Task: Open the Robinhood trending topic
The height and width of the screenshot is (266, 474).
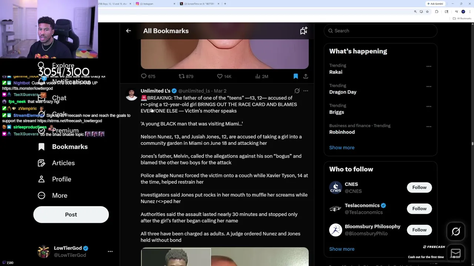Action: (x=342, y=132)
